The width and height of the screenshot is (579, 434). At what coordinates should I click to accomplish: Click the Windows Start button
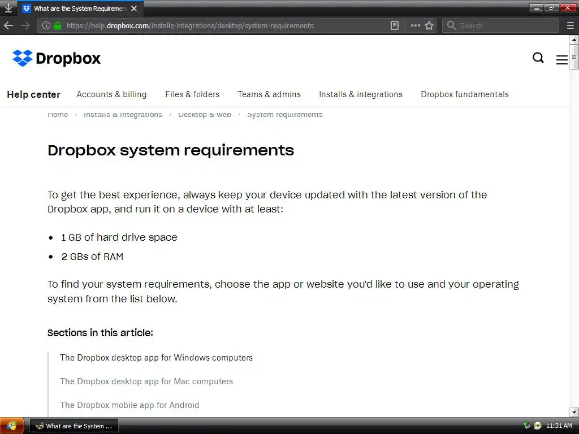click(12, 426)
